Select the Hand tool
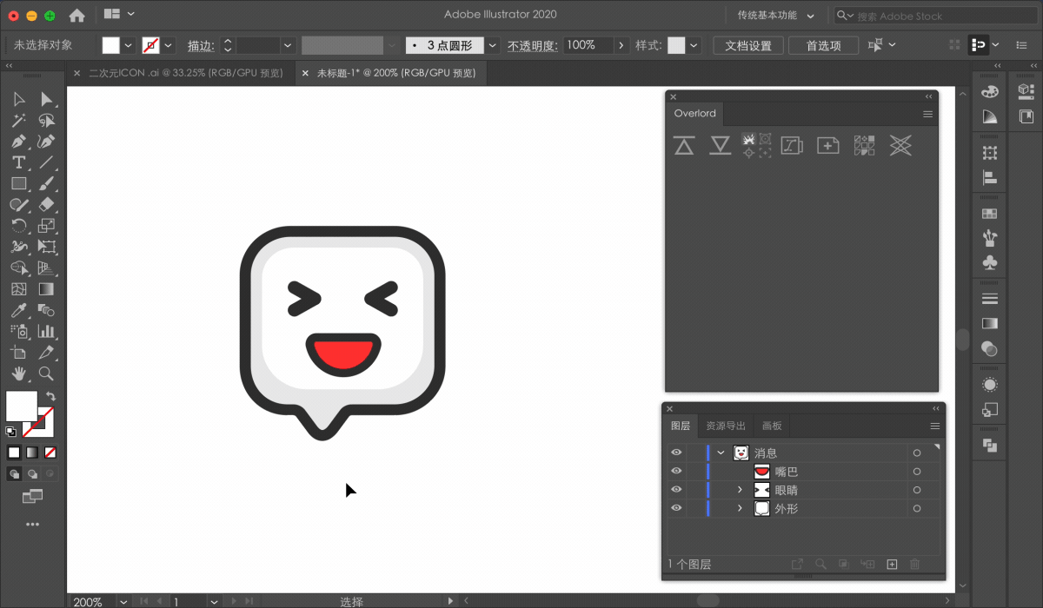The height and width of the screenshot is (608, 1043). (18, 373)
